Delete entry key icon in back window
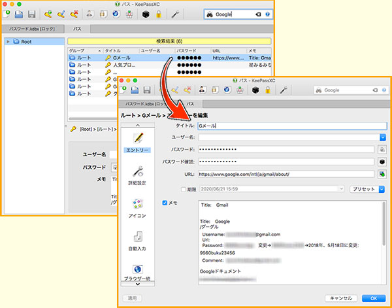This screenshot has height=308, width=392. (74, 14)
